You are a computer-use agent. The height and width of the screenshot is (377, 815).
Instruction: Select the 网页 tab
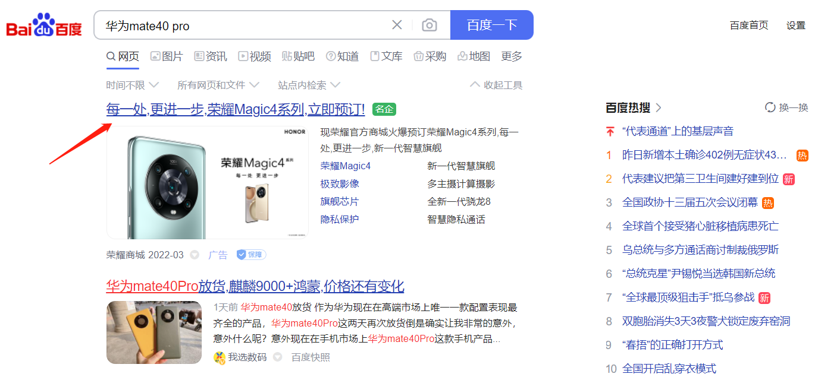123,56
